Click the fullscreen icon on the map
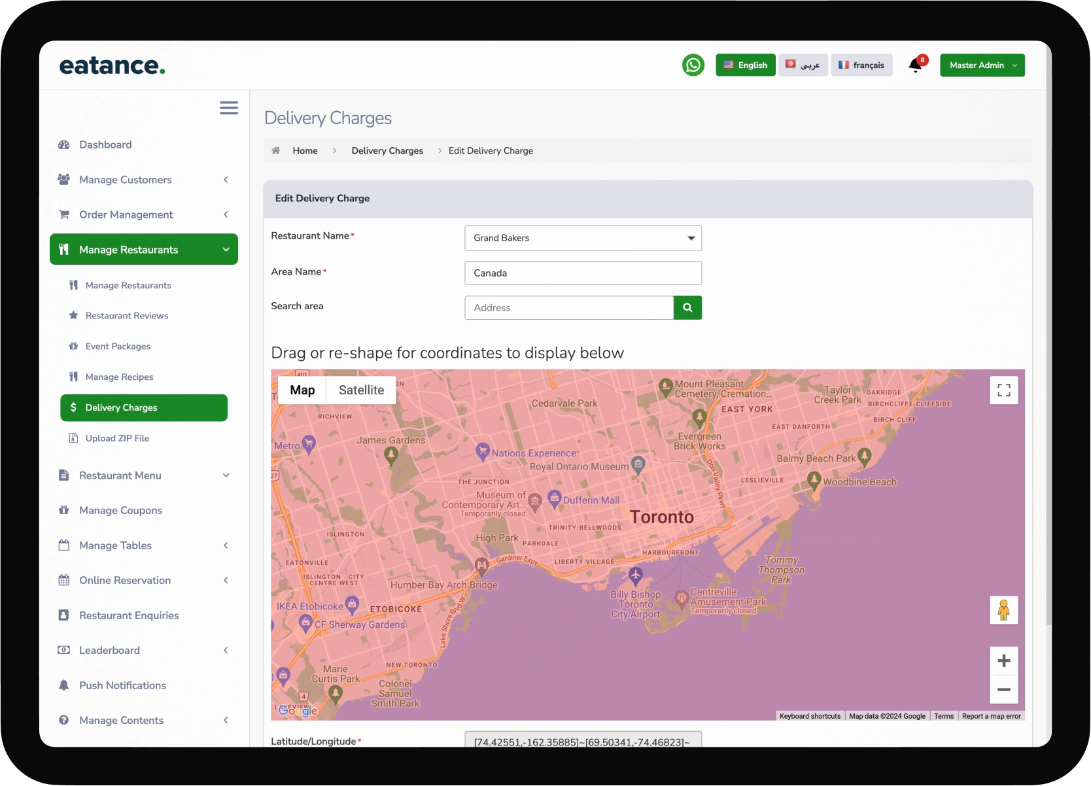Viewport: 1091px width, 786px height. click(1003, 390)
